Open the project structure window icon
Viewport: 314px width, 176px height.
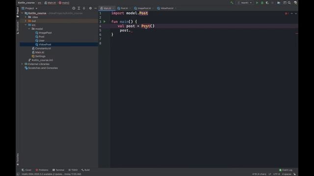pyautogui.click(x=285, y=3)
